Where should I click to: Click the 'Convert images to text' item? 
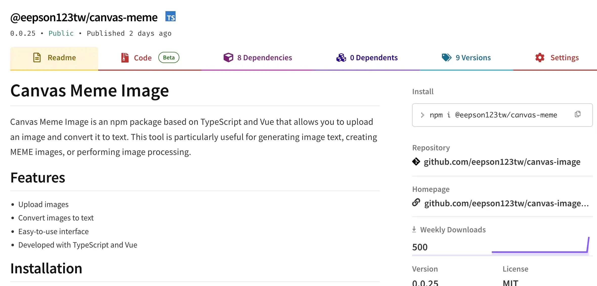point(56,218)
